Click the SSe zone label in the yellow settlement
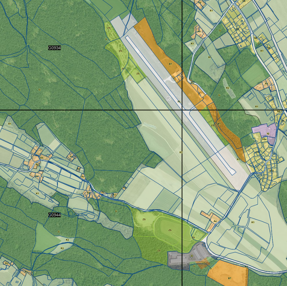Viewport: 287px width, 286px height. [x=271, y=171]
